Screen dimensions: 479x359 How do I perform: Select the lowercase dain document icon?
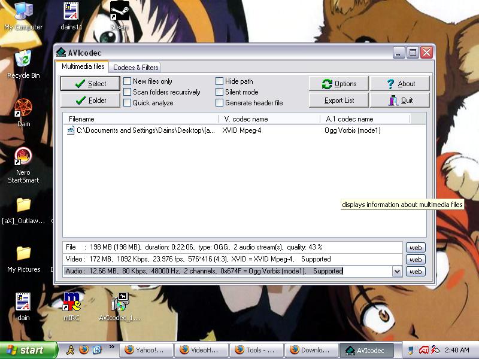pos(23,306)
